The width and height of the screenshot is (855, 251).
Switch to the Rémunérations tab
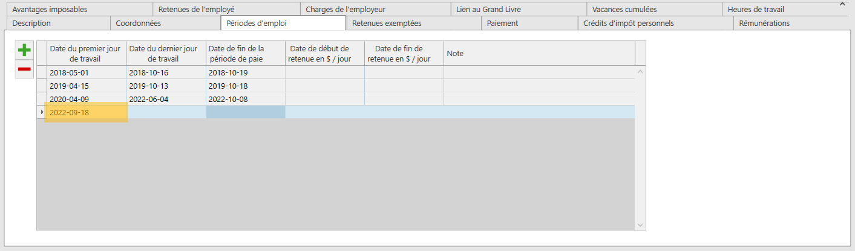pos(791,24)
